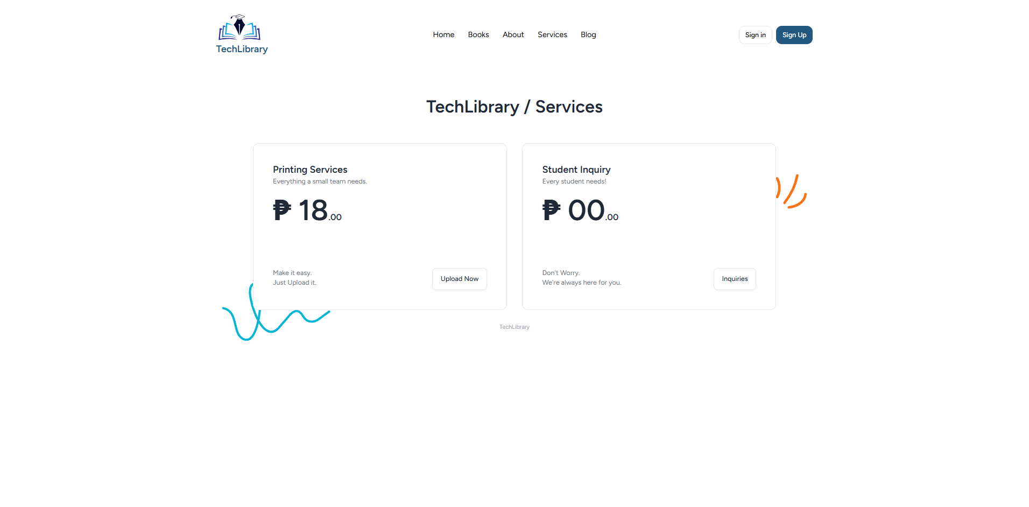This screenshot has height=507, width=1029.
Task: Click the 'Just Upload it.' text
Action: click(294, 283)
